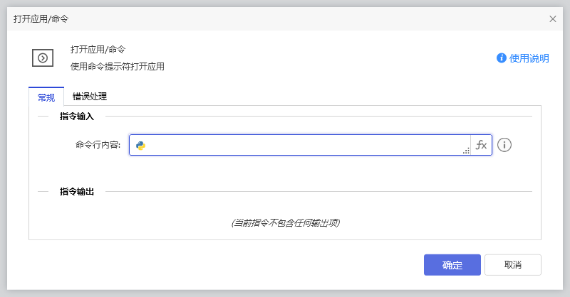The height and width of the screenshot is (297, 570).
Task: Click the 命令行内容 field label
Action: pos(98,145)
